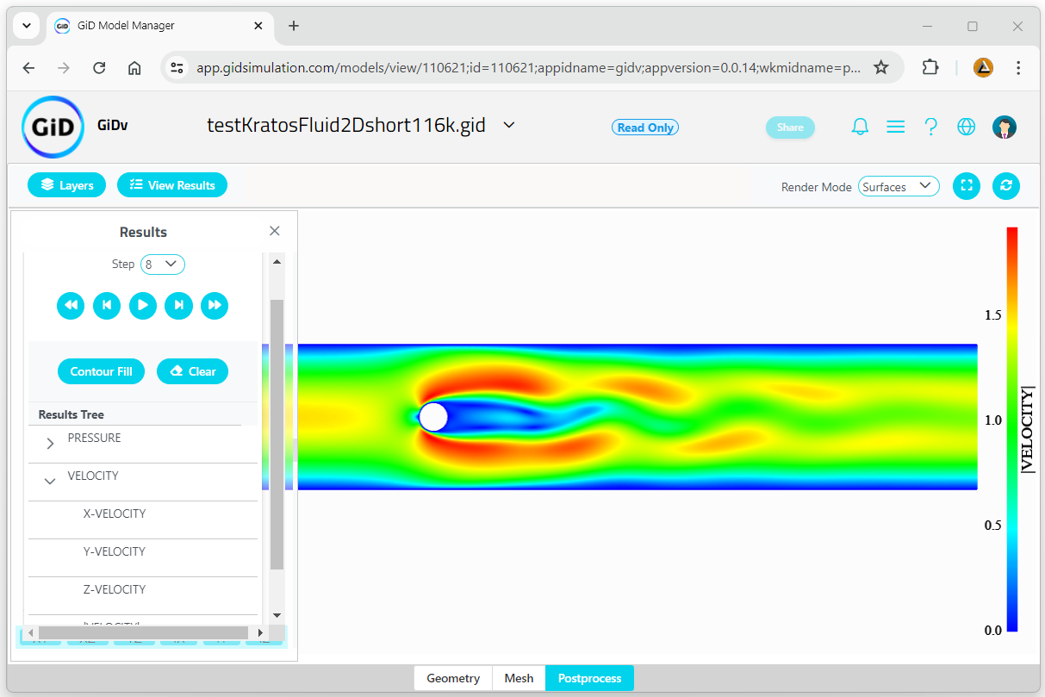The width and height of the screenshot is (1045, 697).
Task: Close the Results panel
Action: [x=275, y=231]
